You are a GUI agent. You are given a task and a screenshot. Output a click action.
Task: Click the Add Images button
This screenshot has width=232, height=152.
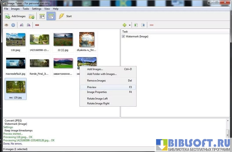click(x=15, y=16)
